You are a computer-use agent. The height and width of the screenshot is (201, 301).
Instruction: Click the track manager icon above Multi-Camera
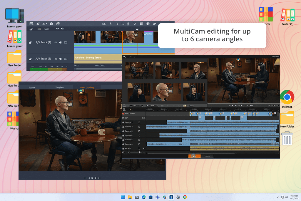pyautogui.click(x=124, y=110)
